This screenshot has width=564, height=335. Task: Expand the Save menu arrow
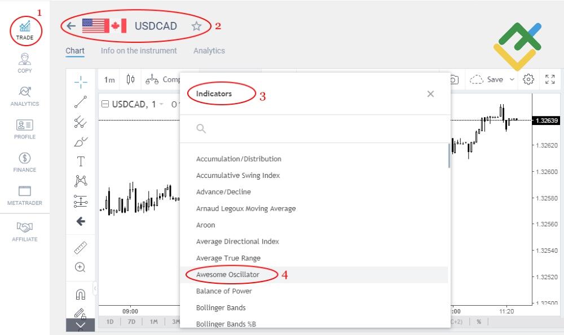coord(512,79)
